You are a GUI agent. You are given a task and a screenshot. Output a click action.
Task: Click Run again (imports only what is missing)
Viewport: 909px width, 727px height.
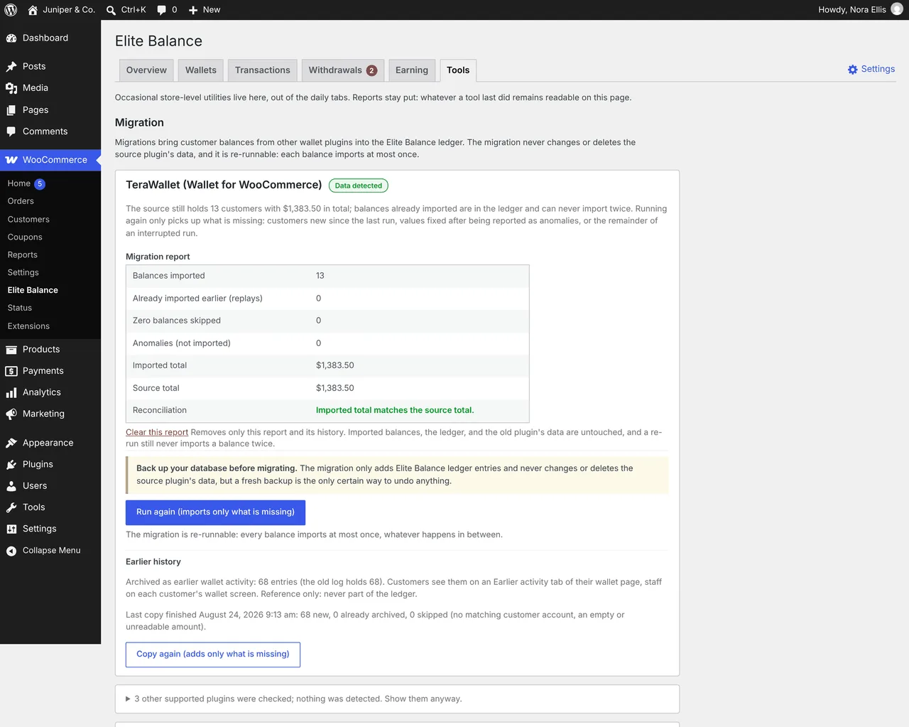215,512
